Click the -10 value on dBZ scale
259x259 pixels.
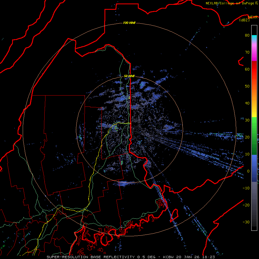pos(246,188)
